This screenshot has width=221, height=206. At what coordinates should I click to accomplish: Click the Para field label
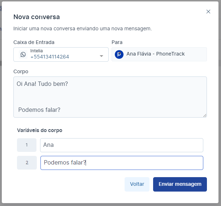tap(117, 42)
